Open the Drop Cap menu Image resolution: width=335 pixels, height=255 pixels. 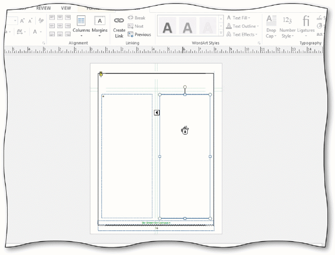[x=271, y=27]
